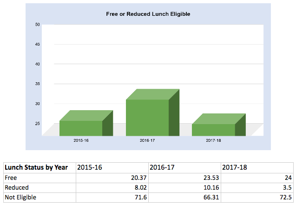Screen dimensions: 296x205
Task: Click the y-axis value 45
Action: 37,44
